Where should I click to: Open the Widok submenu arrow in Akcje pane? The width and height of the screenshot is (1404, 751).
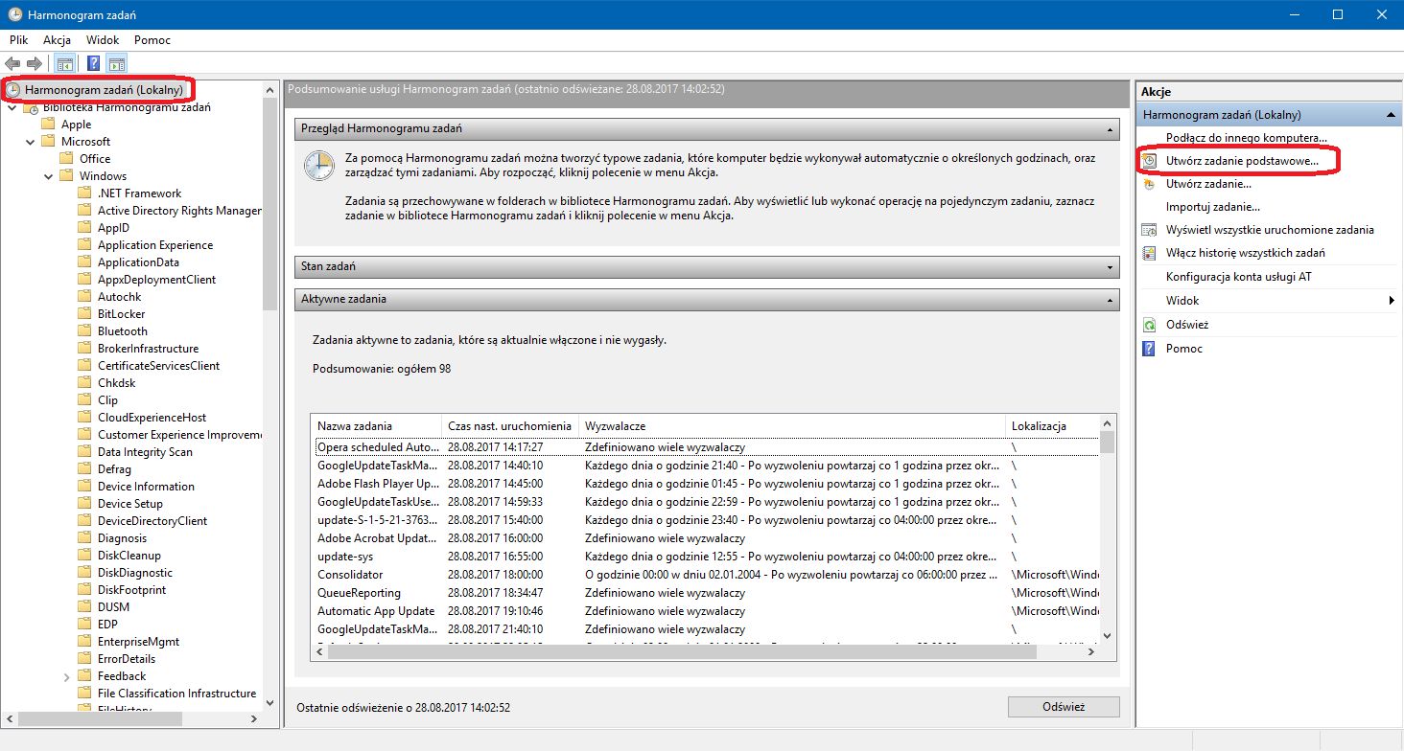tap(1392, 301)
